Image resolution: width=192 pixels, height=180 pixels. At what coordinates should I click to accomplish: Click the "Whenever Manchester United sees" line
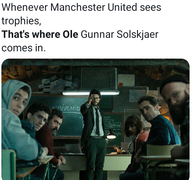tap(81, 7)
